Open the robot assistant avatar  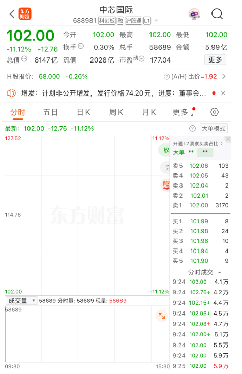(194, 14)
